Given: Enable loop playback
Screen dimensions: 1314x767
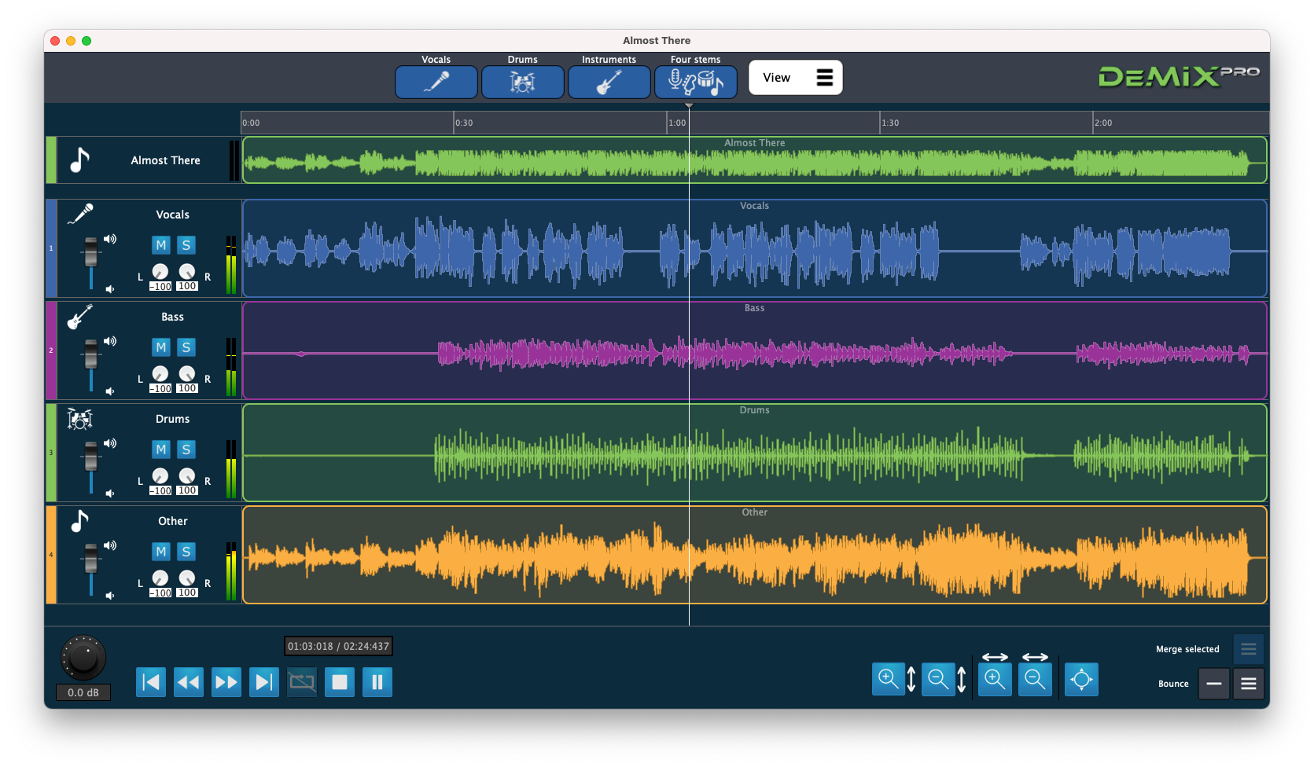Looking at the screenshot, I should tap(301, 682).
